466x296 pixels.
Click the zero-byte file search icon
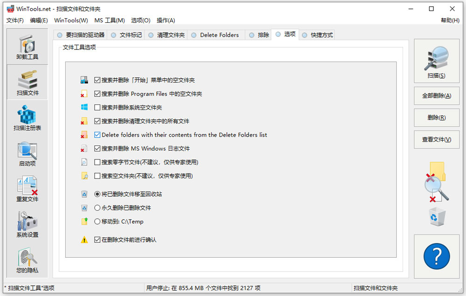(x=84, y=162)
